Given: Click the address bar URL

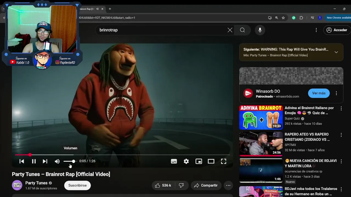Looking at the screenshot, I should click(x=107, y=18).
